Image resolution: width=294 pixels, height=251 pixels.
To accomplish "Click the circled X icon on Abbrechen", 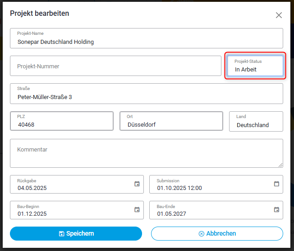I will [202, 233].
